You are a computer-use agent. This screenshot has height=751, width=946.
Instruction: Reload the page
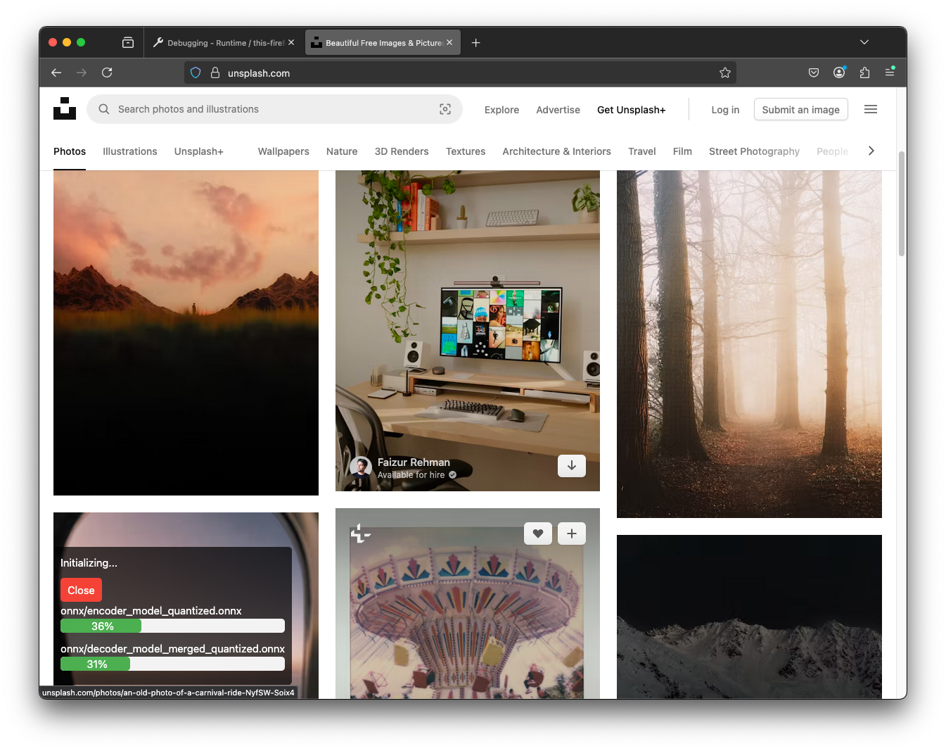click(107, 72)
